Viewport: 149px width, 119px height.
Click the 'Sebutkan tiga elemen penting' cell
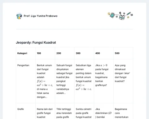click(x=84, y=81)
